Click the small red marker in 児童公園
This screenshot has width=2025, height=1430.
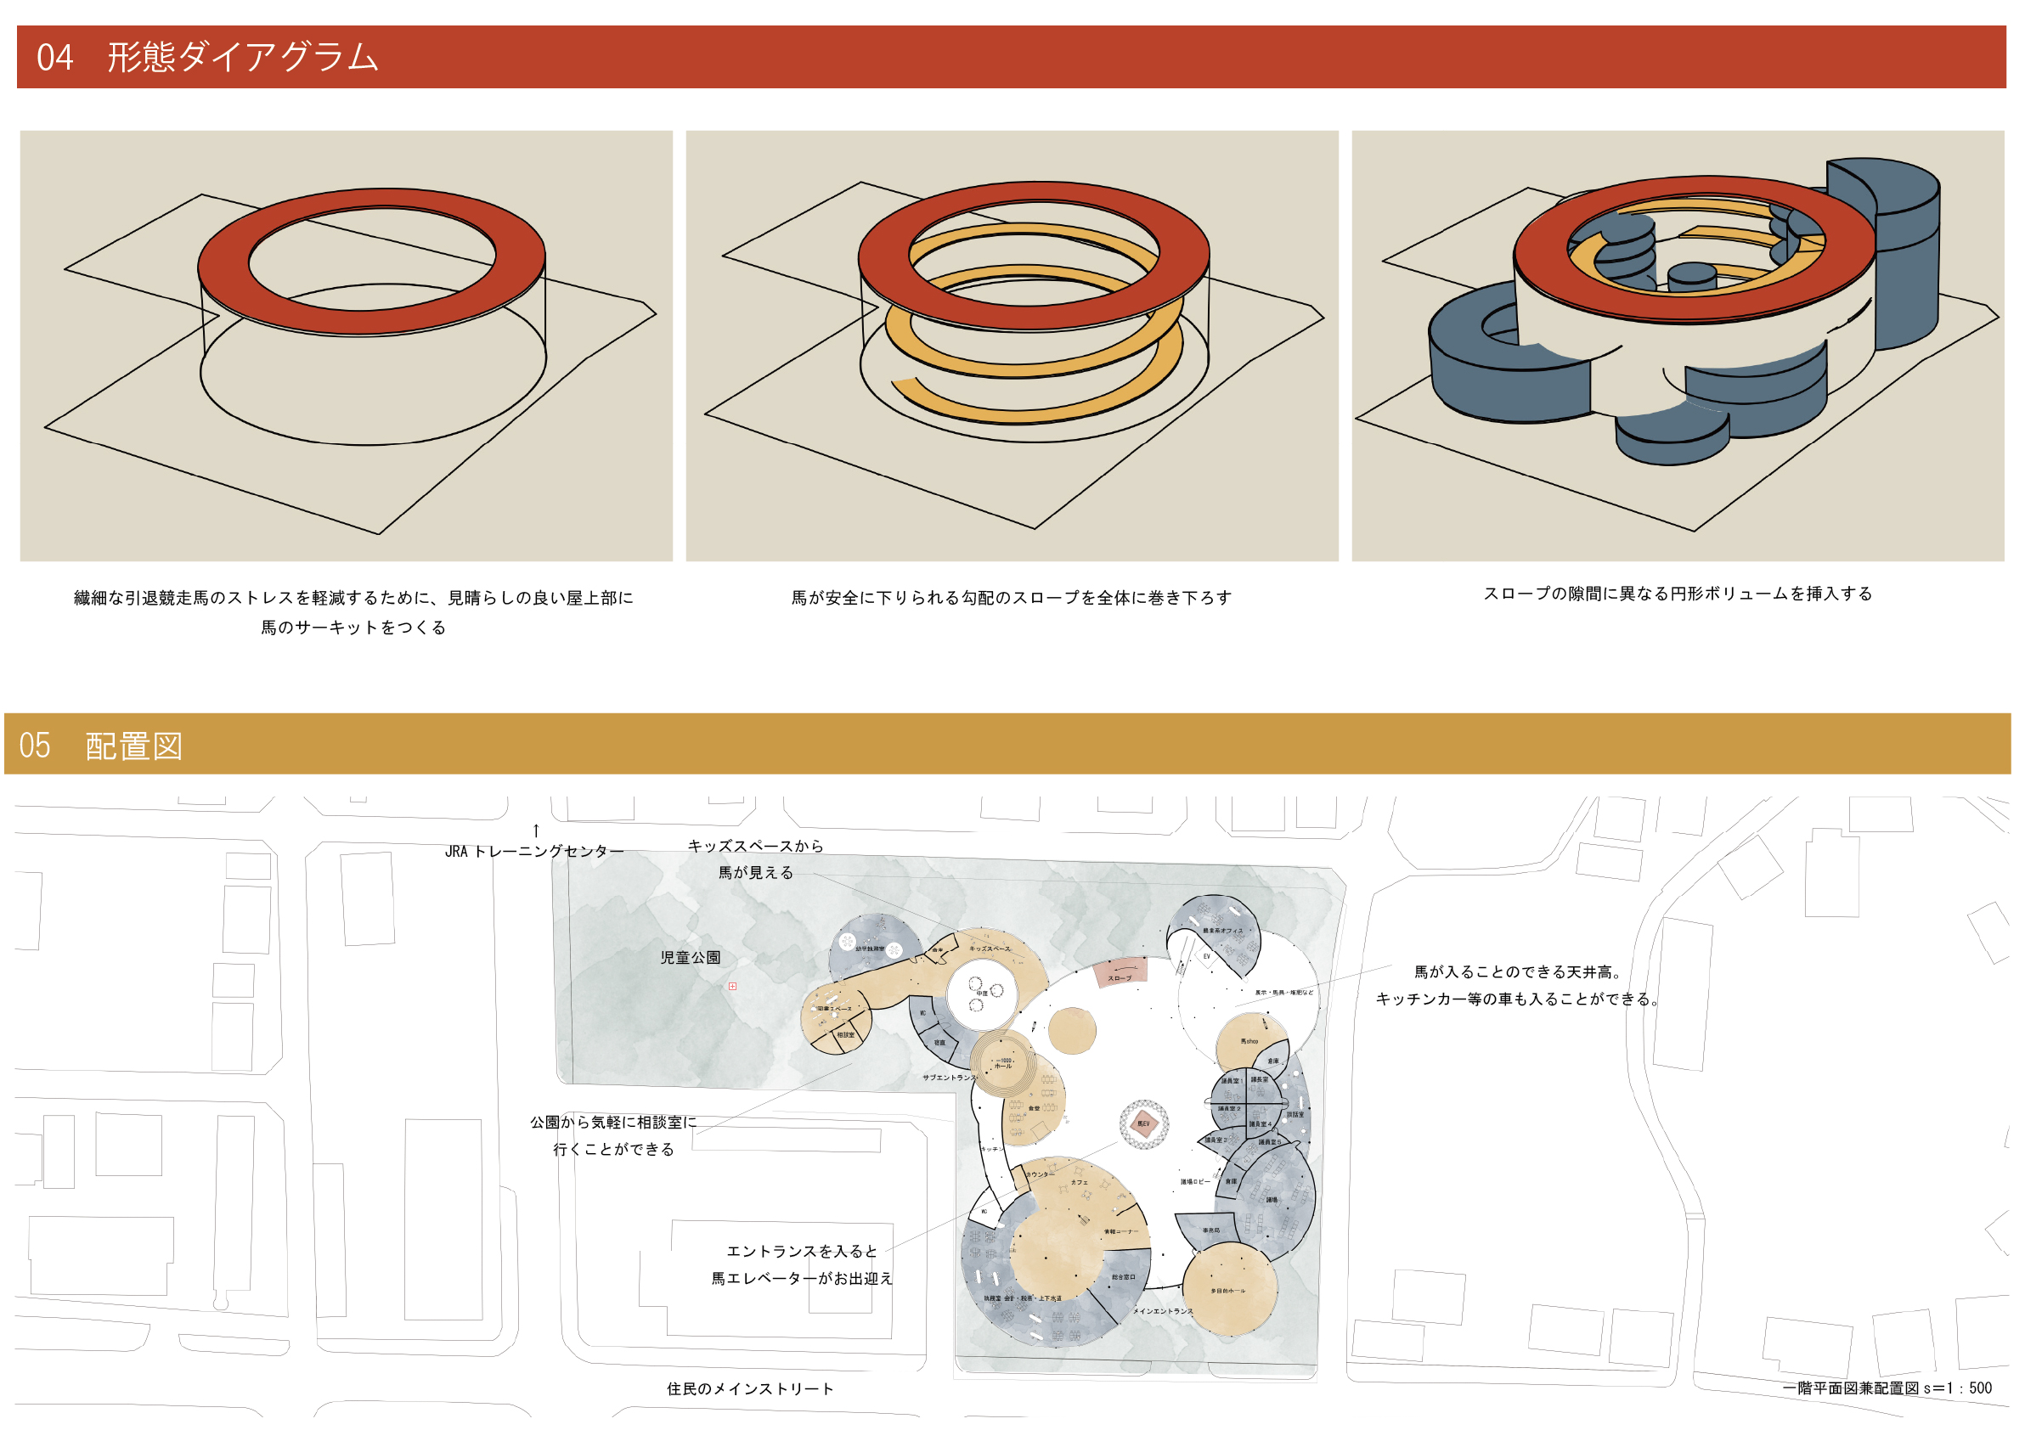pyautogui.click(x=732, y=987)
